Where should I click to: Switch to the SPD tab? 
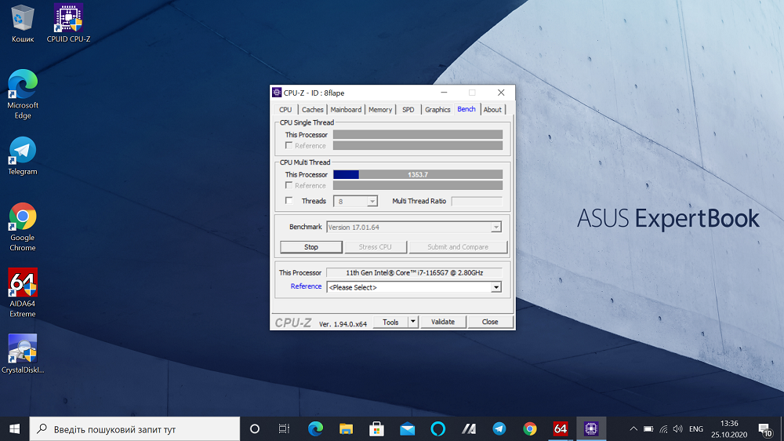coord(408,110)
